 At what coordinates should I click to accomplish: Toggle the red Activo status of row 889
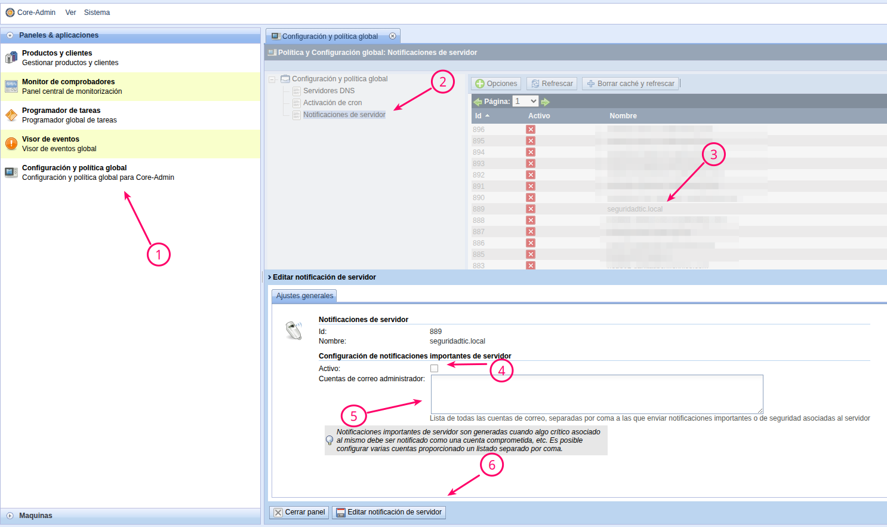531,209
